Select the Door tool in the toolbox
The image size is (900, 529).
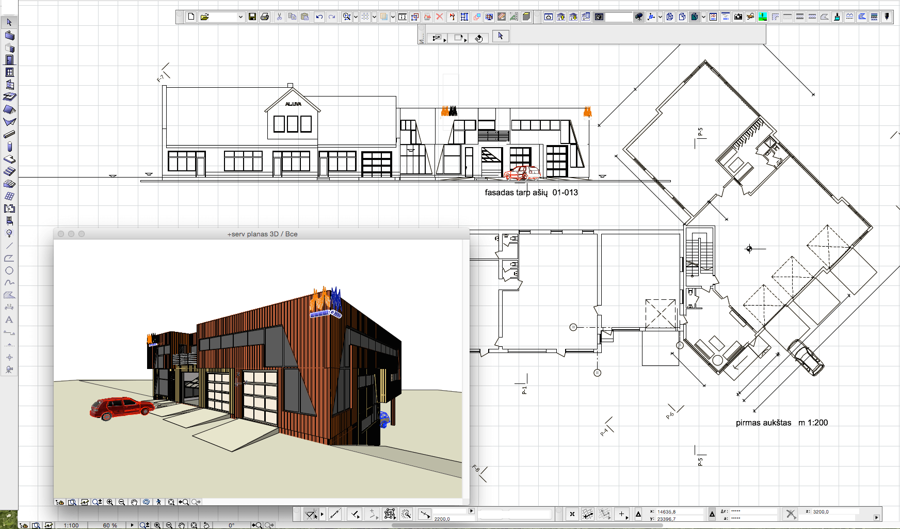pyautogui.click(x=9, y=60)
